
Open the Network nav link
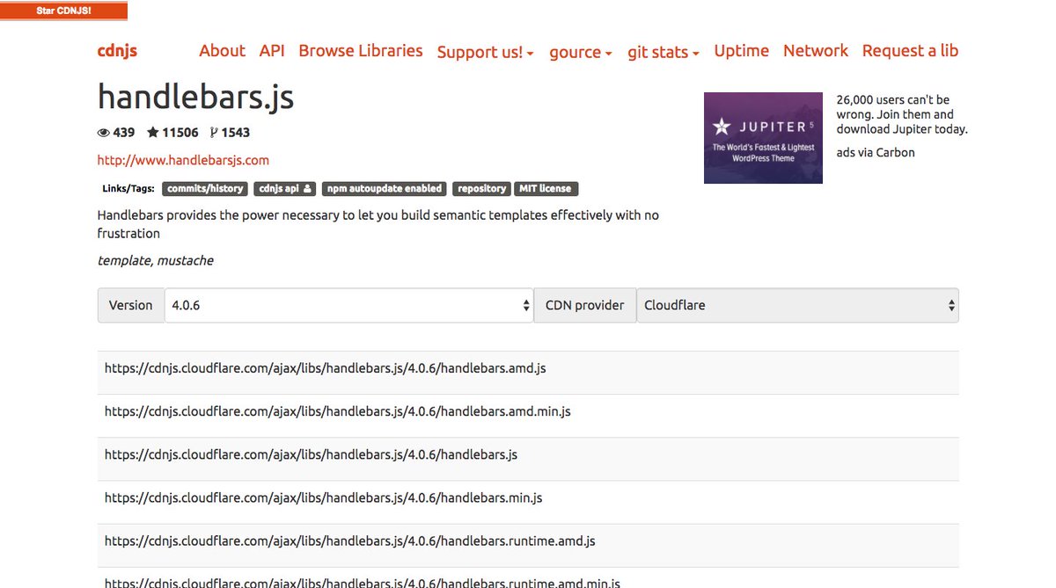(x=816, y=51)
